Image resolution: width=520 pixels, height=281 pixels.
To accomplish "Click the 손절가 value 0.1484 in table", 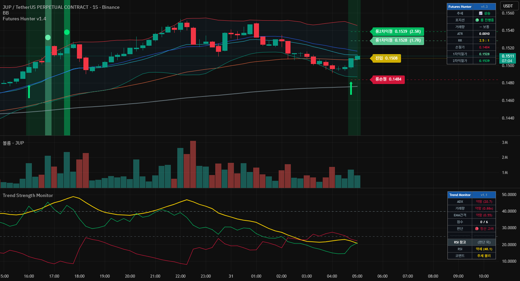I will 484,47.
